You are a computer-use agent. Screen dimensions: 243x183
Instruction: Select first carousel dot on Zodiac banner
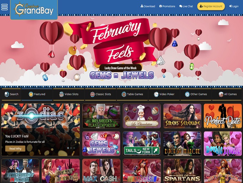[x=68, y=148]
